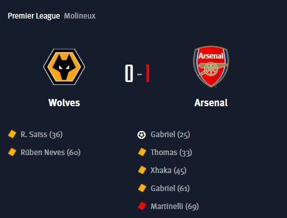Screen dimensions: 287x218
Task: Click the yellow card icon beside Gabriel (61)
Action: [142, 188]
